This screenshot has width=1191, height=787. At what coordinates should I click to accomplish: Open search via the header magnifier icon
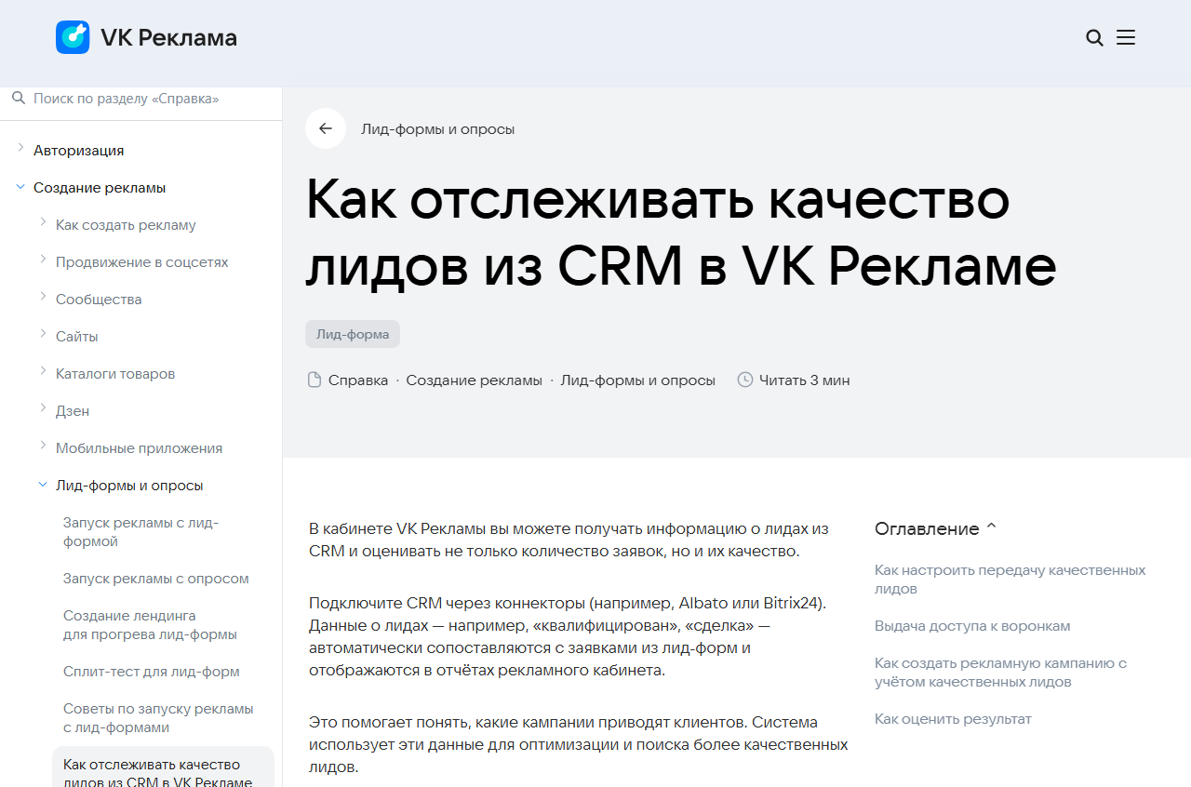(1095, 38)
